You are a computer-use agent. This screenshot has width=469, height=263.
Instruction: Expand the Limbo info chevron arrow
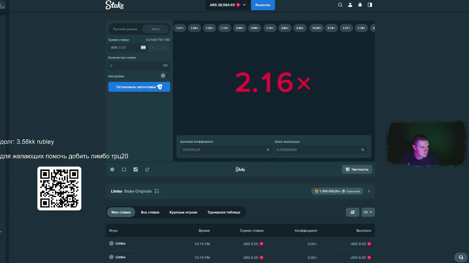tap(369, 191)
